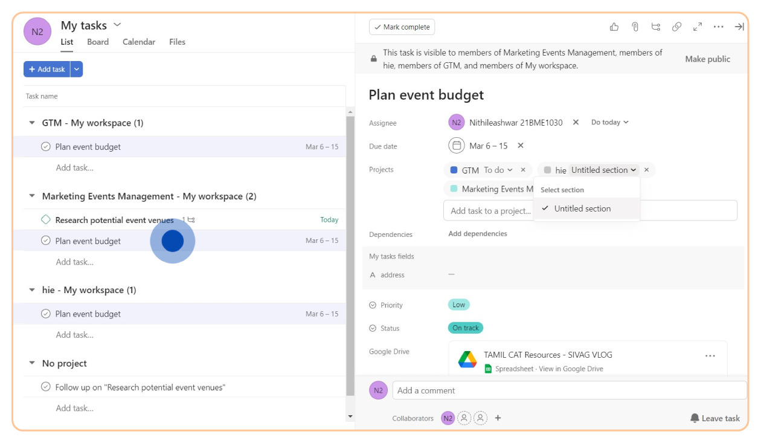The height and width of the screenshot is (443, 761).
Task: Click the Google Drive file logo
Action: point(467,360)
